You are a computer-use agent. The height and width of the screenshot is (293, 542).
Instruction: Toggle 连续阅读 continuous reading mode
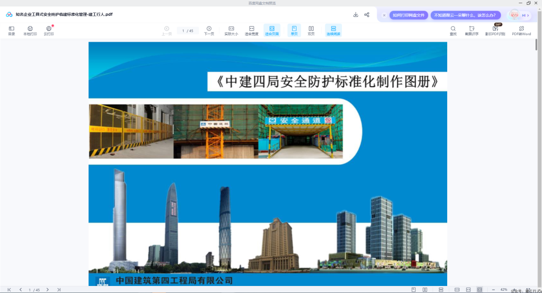coord(333,30)
